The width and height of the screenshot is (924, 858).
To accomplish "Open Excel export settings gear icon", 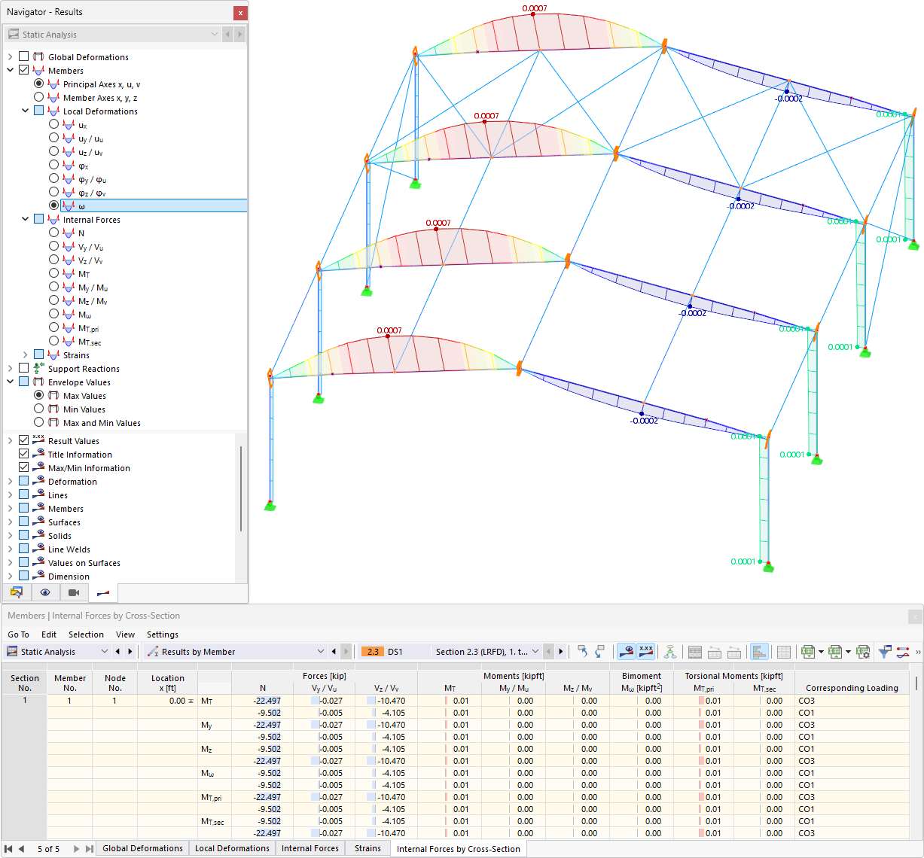I will pos(863,652).
